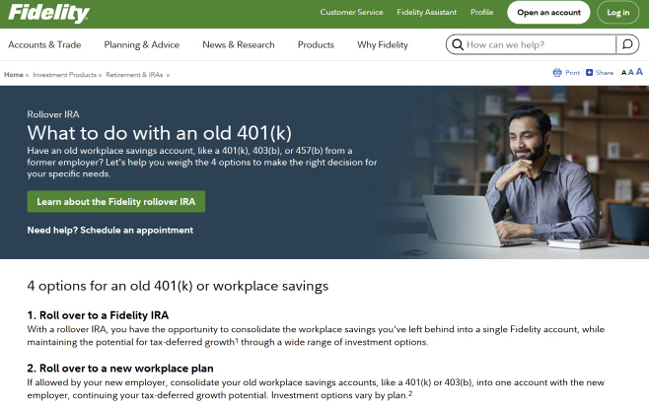The image size is (649, 403).
Task: Expand the Accounts & Trade menu
Action: coord(44,44)
